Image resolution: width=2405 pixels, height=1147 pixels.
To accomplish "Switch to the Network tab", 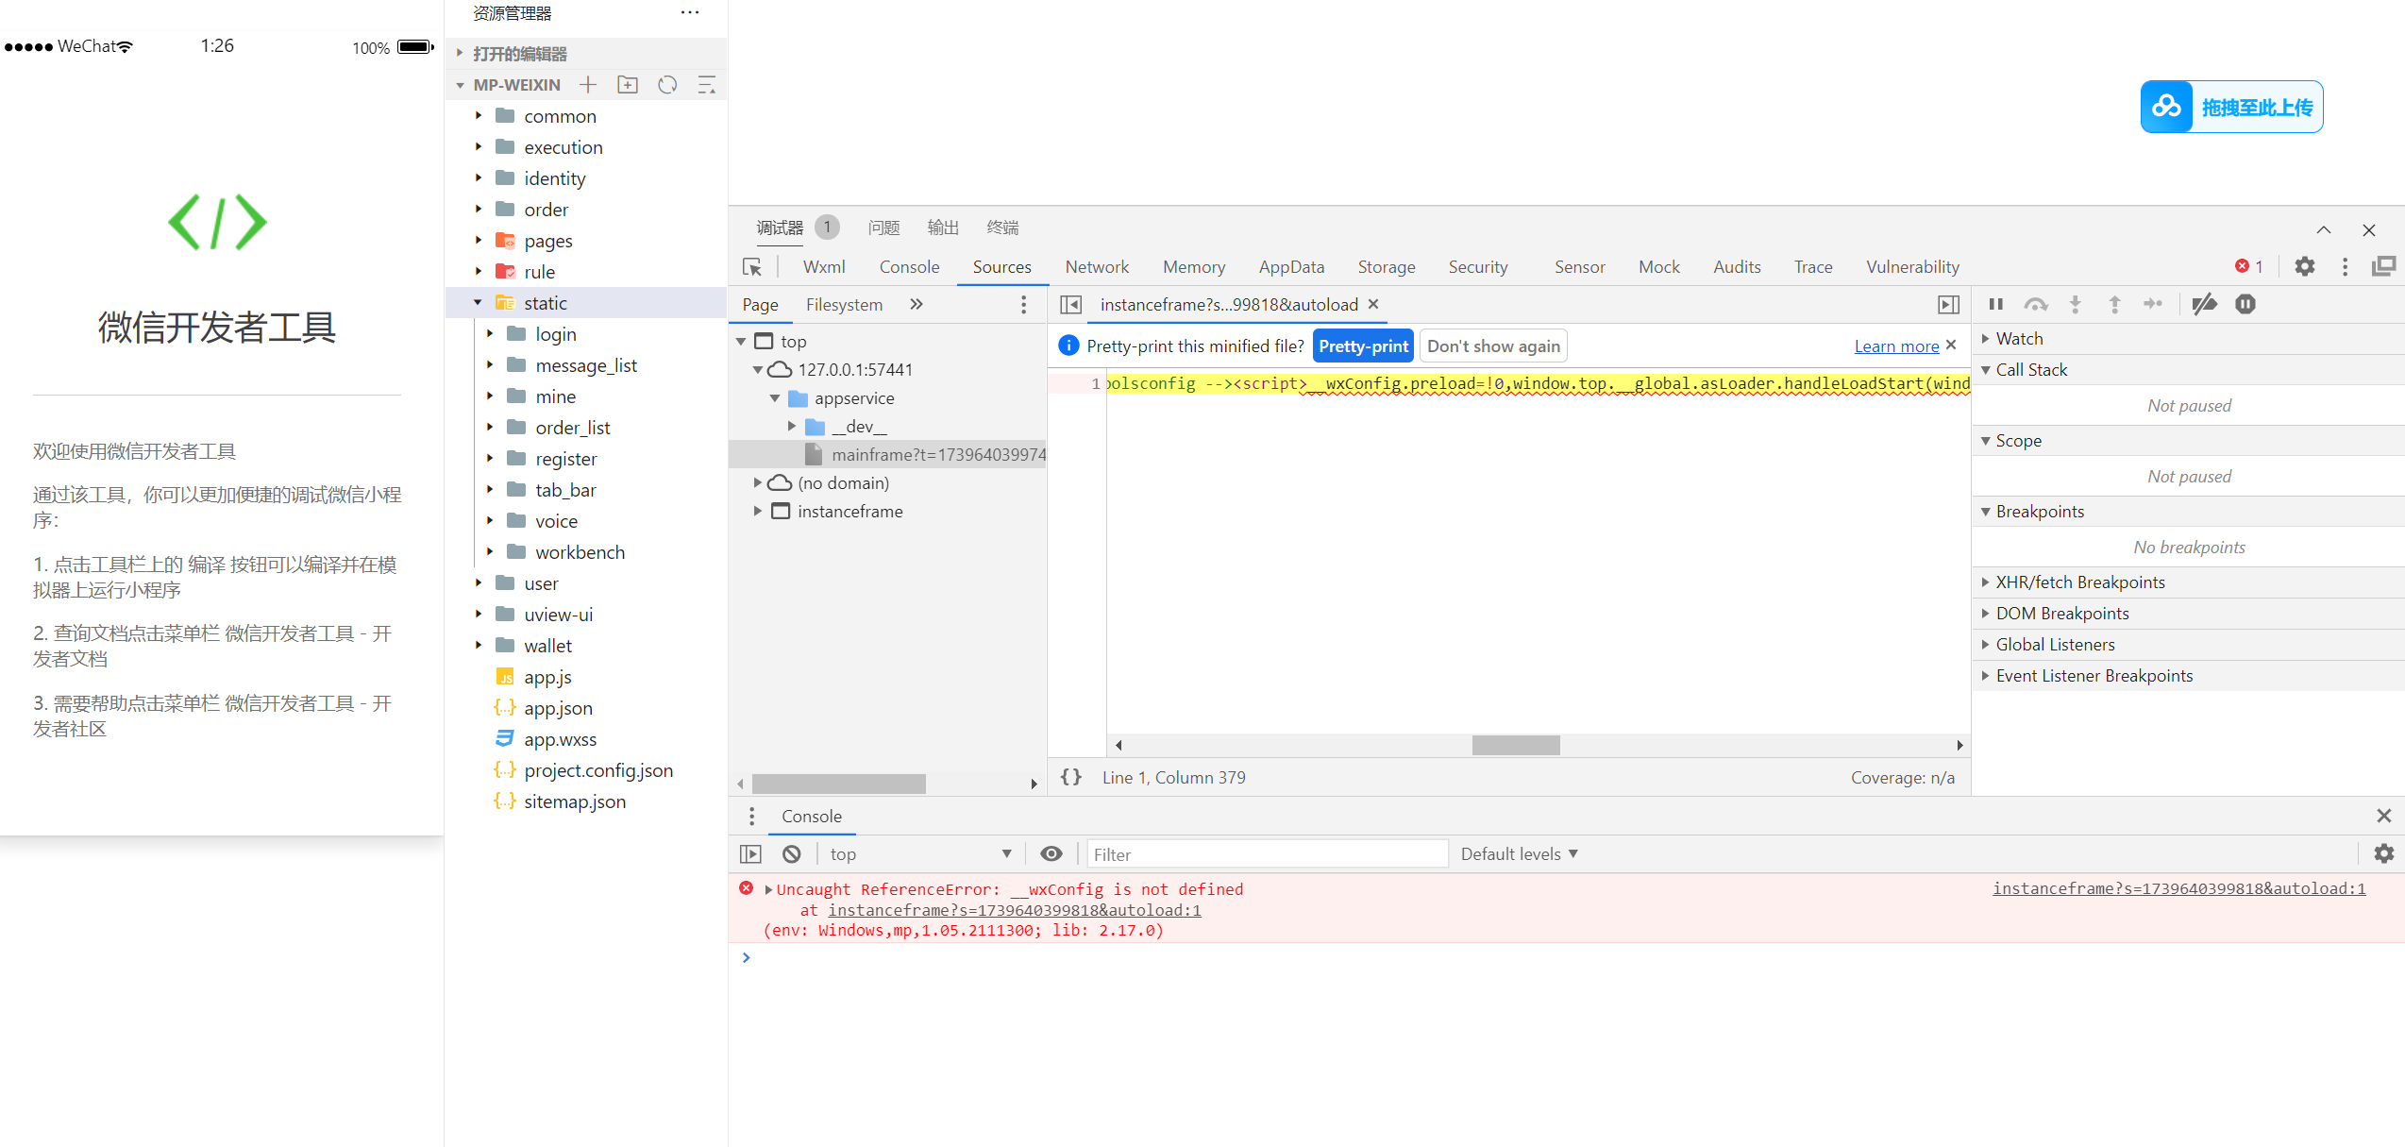I will click(x=1097, y=267).
